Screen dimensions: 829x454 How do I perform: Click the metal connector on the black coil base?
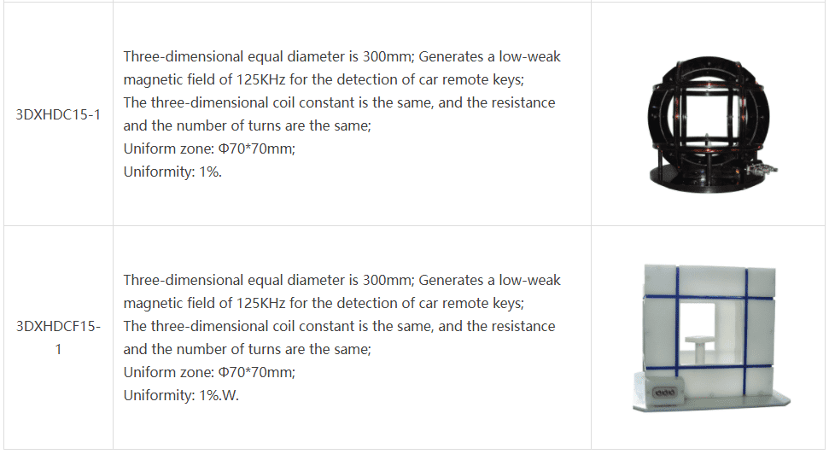760,170
